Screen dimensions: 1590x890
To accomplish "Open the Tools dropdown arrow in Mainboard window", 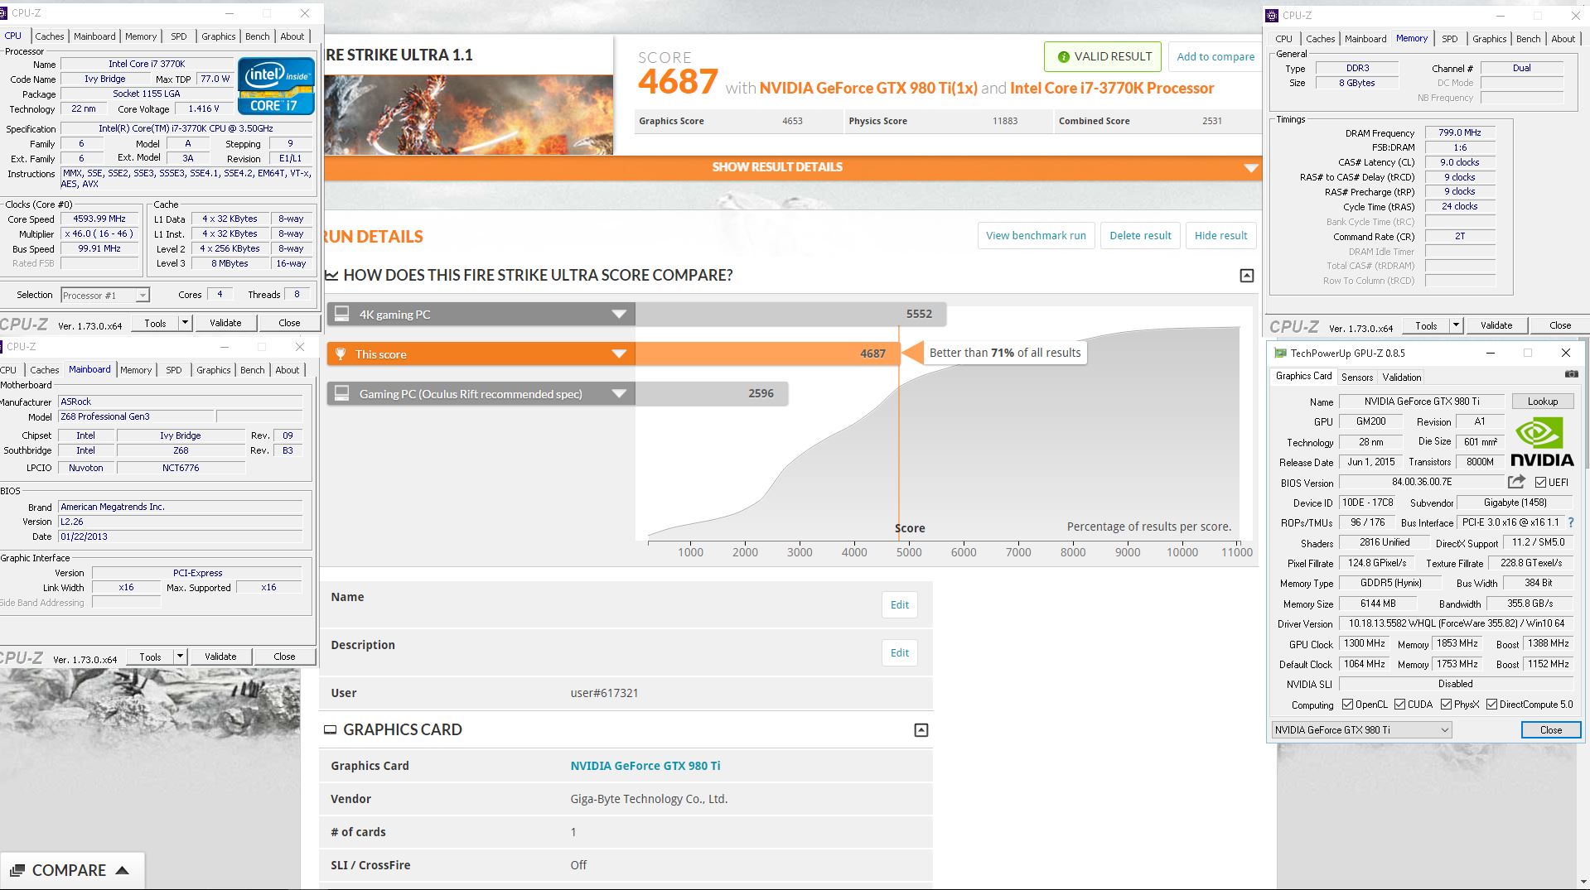I will (x=180, y=657).
